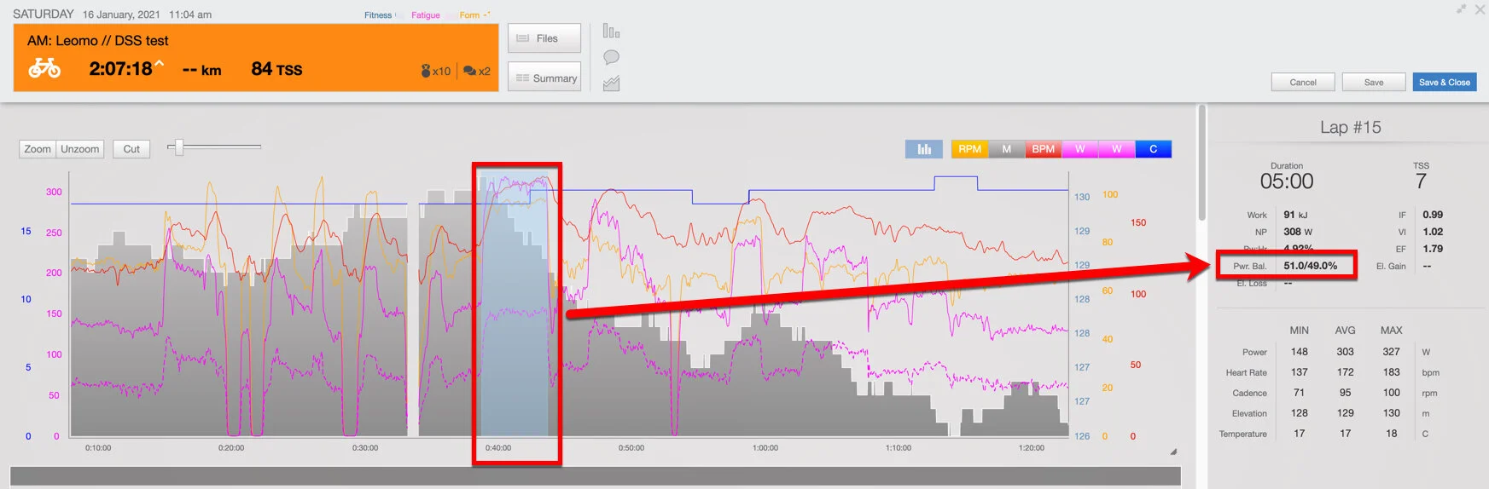Click the Form legend label
1489x489 pixels.
(469, 15)
